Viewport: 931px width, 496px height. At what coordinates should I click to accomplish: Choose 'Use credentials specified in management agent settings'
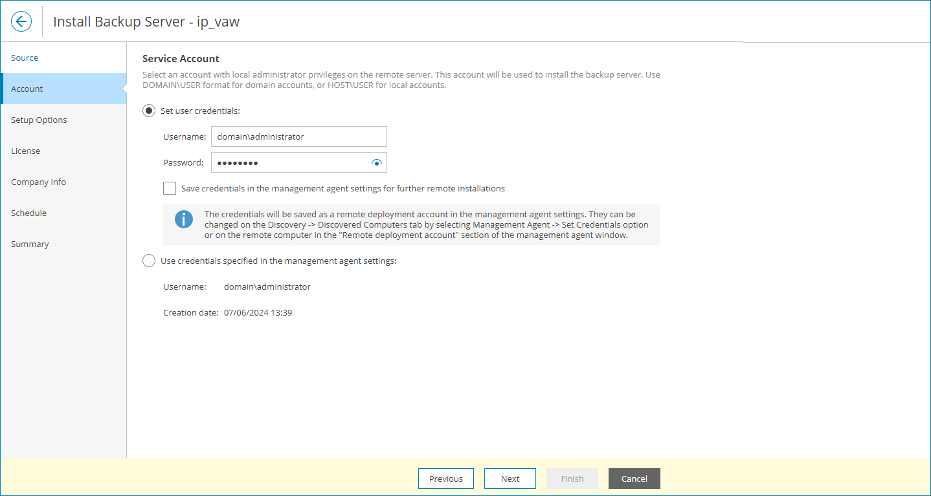148,261
